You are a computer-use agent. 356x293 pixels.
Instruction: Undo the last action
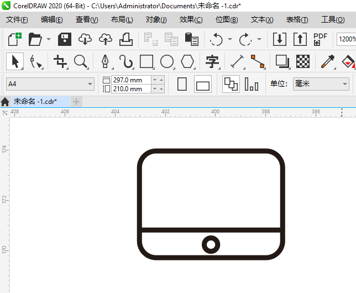coord(216,39)
